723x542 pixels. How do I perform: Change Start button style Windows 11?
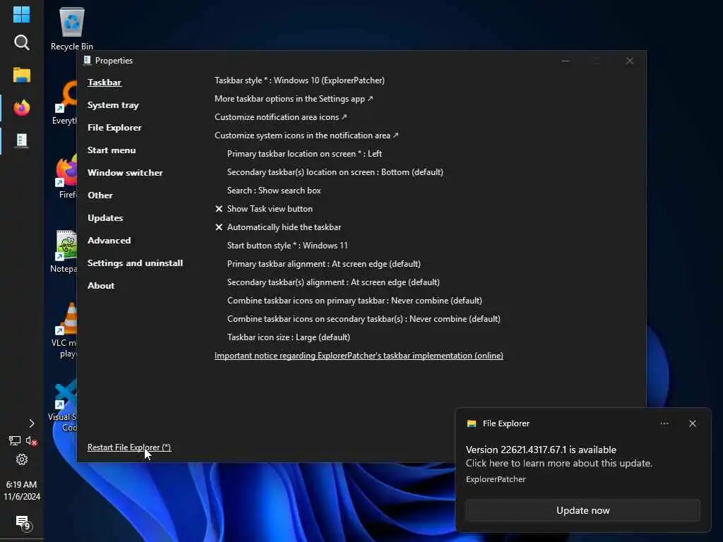(287, 246)
